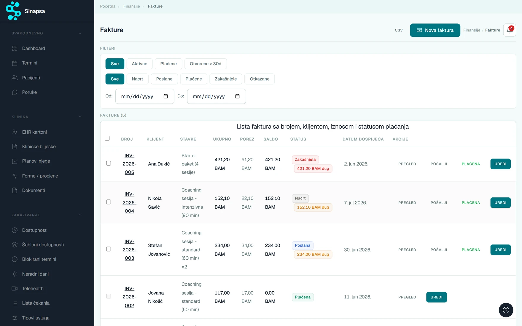Collapse the SVAKODNEVNO sidebar section

pyautogui.click(x=80, y=33)
